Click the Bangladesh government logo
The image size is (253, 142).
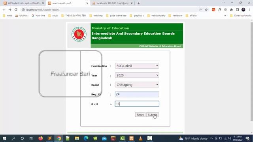pyautogui.click(x=79, y=34)
